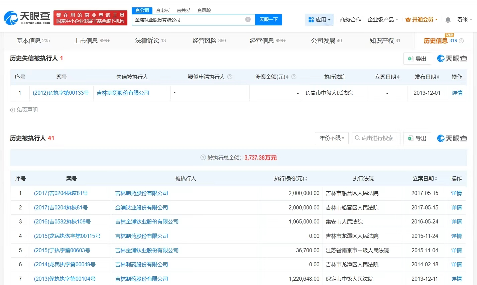
Task: Open case (2017)吉0204执恢81号 in row 1
Action: [x=61, y=193]
